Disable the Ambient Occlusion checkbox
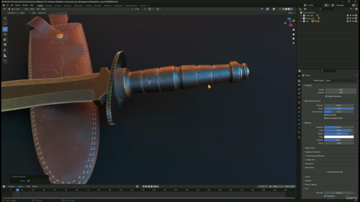This screenshot has width=360, height=202. 306,101
